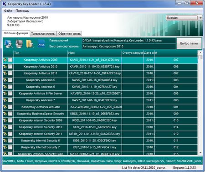Click key icon for Antivirus 6 File Server row
The height and width of the screenshot is (172, 205).
click(5, 94)
